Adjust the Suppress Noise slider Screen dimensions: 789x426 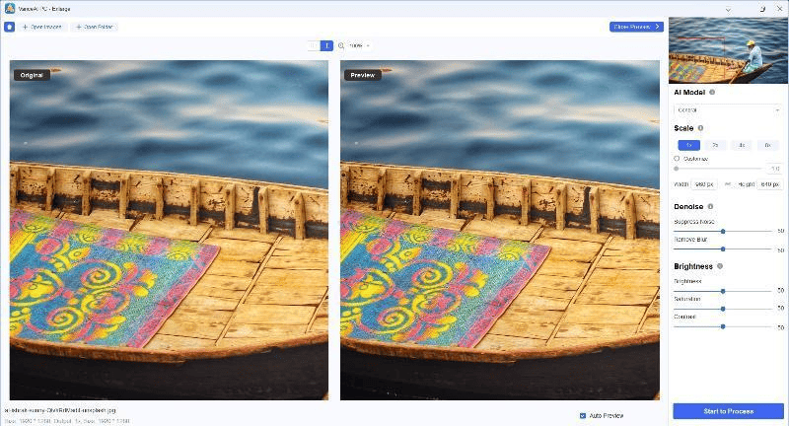(x=723, y=232)
